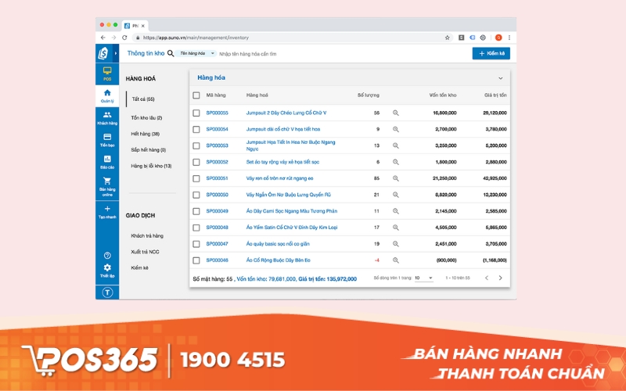The image size is (626, 391).
Task: Sort by Số lượng column header
Action: click(x=368, y=95)
